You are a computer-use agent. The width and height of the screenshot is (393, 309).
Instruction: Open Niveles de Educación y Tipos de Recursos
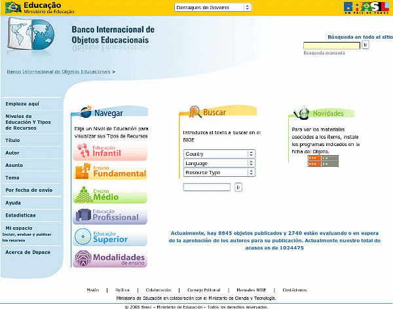click(x=28, y=122)
